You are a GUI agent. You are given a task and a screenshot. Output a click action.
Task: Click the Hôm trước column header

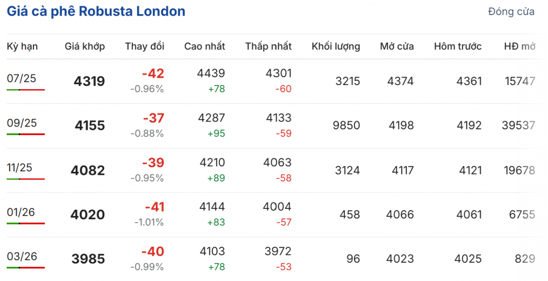(x=458, y=46)
